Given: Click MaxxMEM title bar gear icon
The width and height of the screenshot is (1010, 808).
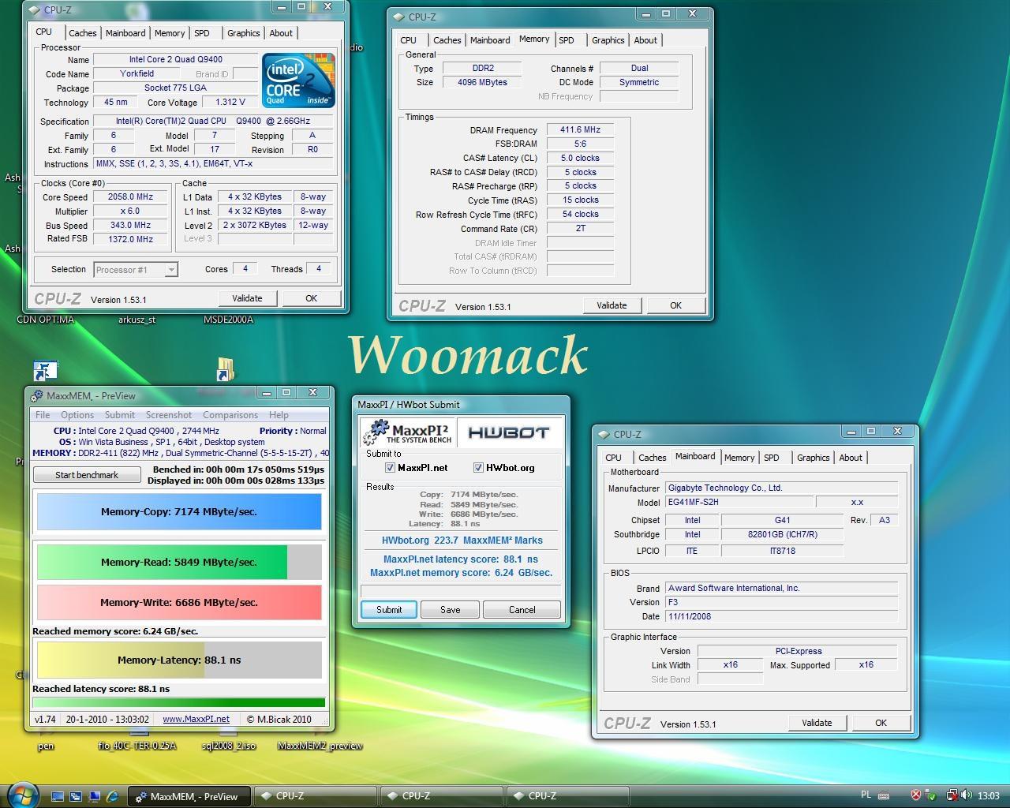Looking at the screenshot, I should pos(37,396).
